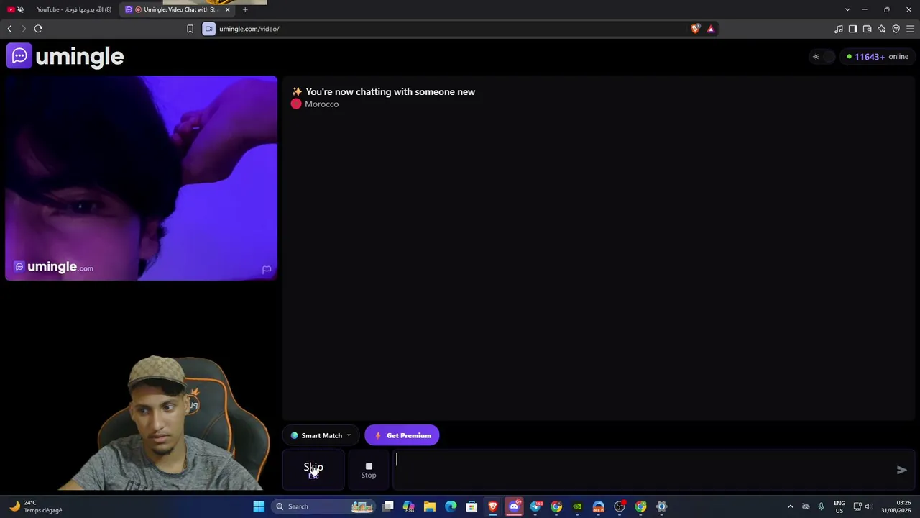The width and height of the screenshot is (920, 518).
Task: Bookmark this page with the bookmark icon
Action: pos(190,29)
